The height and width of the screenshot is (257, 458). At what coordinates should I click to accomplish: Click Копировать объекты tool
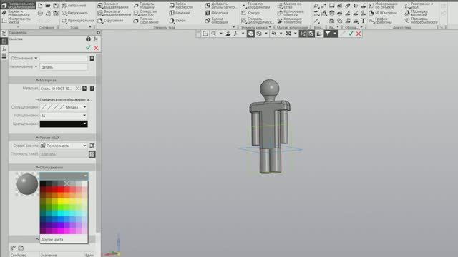click(x=291, y=13)
